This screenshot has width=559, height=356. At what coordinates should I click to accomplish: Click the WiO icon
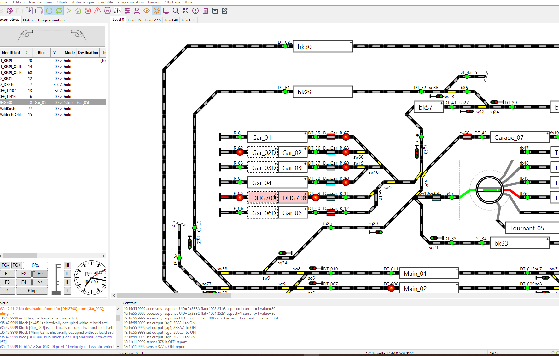pos(117,11)
